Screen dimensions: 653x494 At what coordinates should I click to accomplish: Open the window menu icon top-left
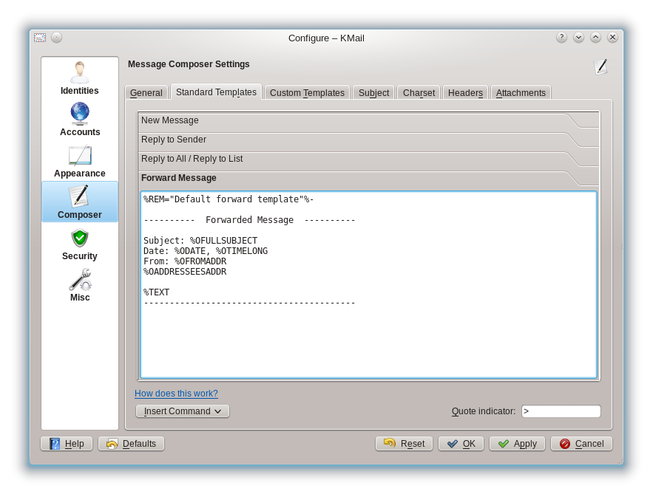pyautogui.click(x=39, y=37)
